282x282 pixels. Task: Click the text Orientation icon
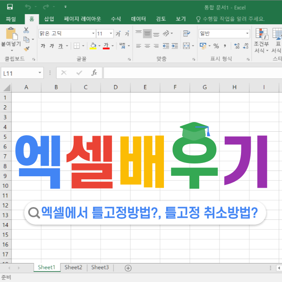pyautogui.click(x=166, y=33)
